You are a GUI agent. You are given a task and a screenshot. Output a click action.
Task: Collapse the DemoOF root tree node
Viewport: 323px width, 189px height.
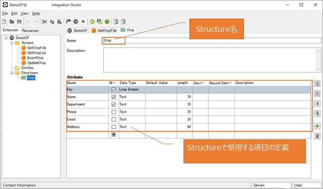(x=6, y=38)
